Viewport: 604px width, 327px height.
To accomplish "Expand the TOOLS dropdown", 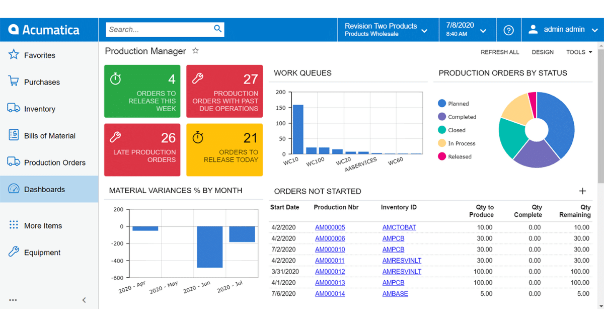I will [x=578, y=52].
